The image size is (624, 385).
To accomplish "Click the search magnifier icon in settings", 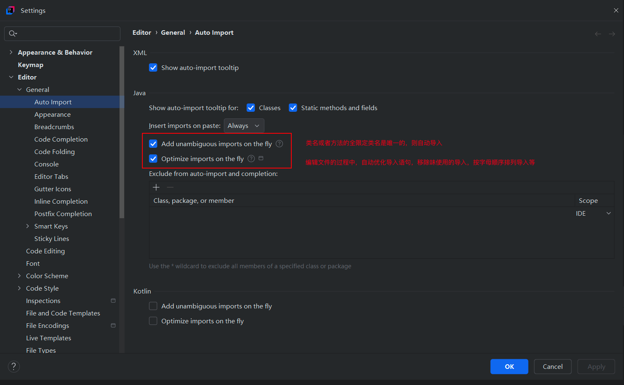I will coord(13,34).
